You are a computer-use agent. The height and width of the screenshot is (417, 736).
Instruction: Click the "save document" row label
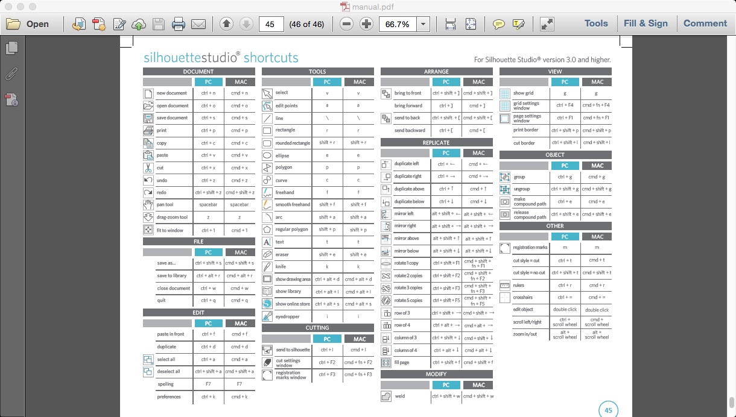point(173,118)
